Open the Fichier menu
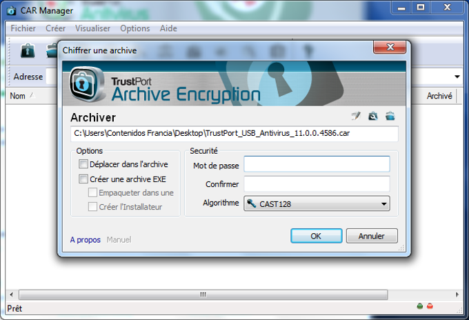The width and height of the screenshot is (469, 320). click(23, 28)
